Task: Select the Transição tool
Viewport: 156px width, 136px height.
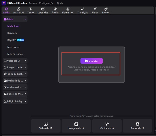Action: tap(83, 11)
